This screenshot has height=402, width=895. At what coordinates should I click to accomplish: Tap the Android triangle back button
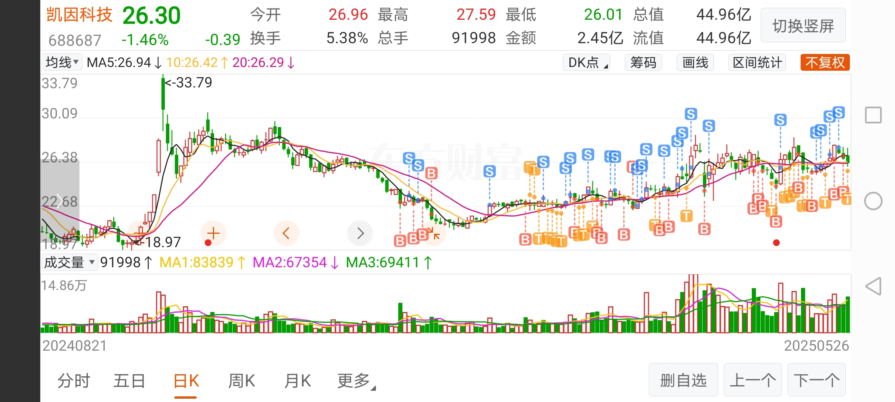(873, 287)
